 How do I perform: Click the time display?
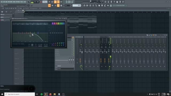coord(70,2)
